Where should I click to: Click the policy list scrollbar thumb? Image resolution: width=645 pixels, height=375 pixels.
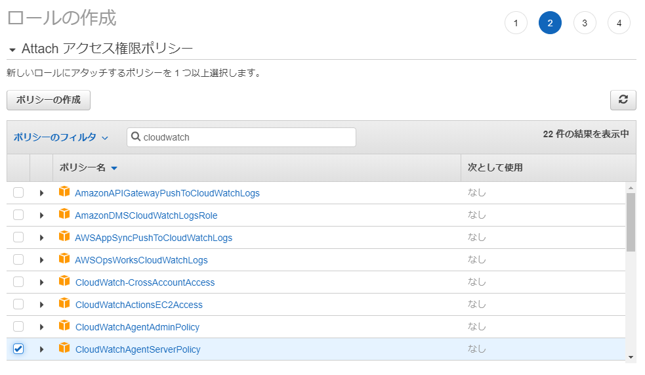click(631, 222)
